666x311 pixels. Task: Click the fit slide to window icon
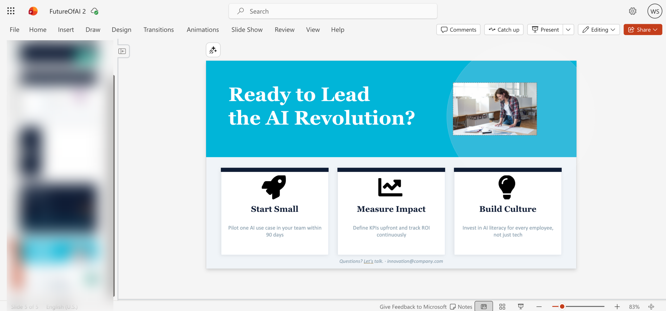651,307
